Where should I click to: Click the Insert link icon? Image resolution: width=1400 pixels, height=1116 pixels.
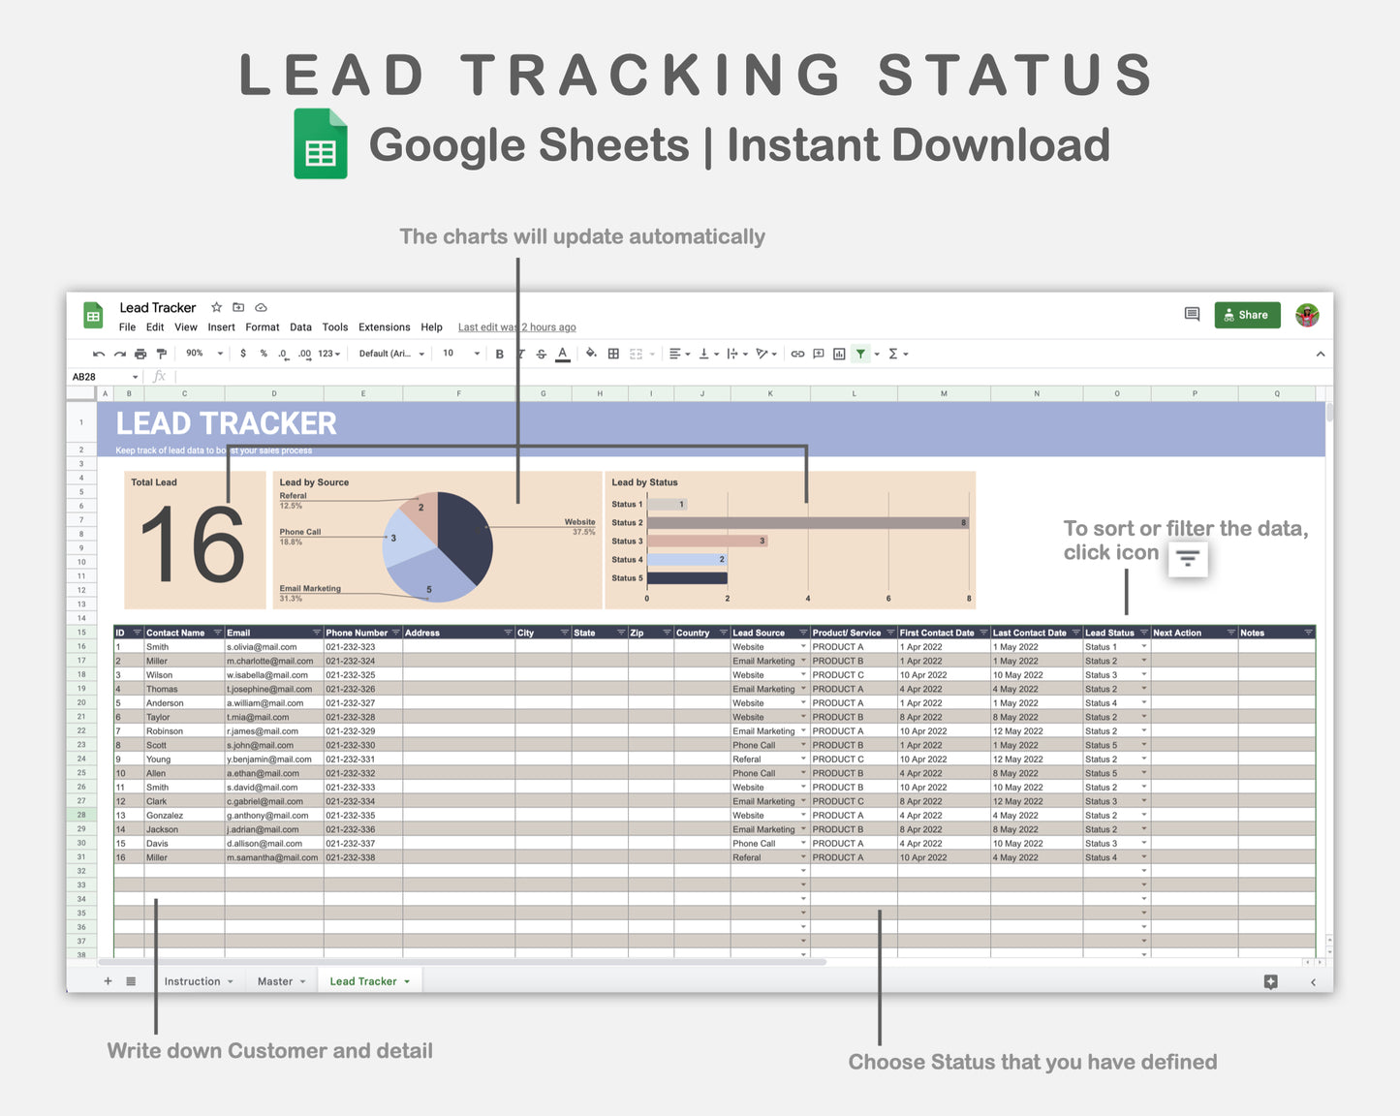tap(797, 353)
